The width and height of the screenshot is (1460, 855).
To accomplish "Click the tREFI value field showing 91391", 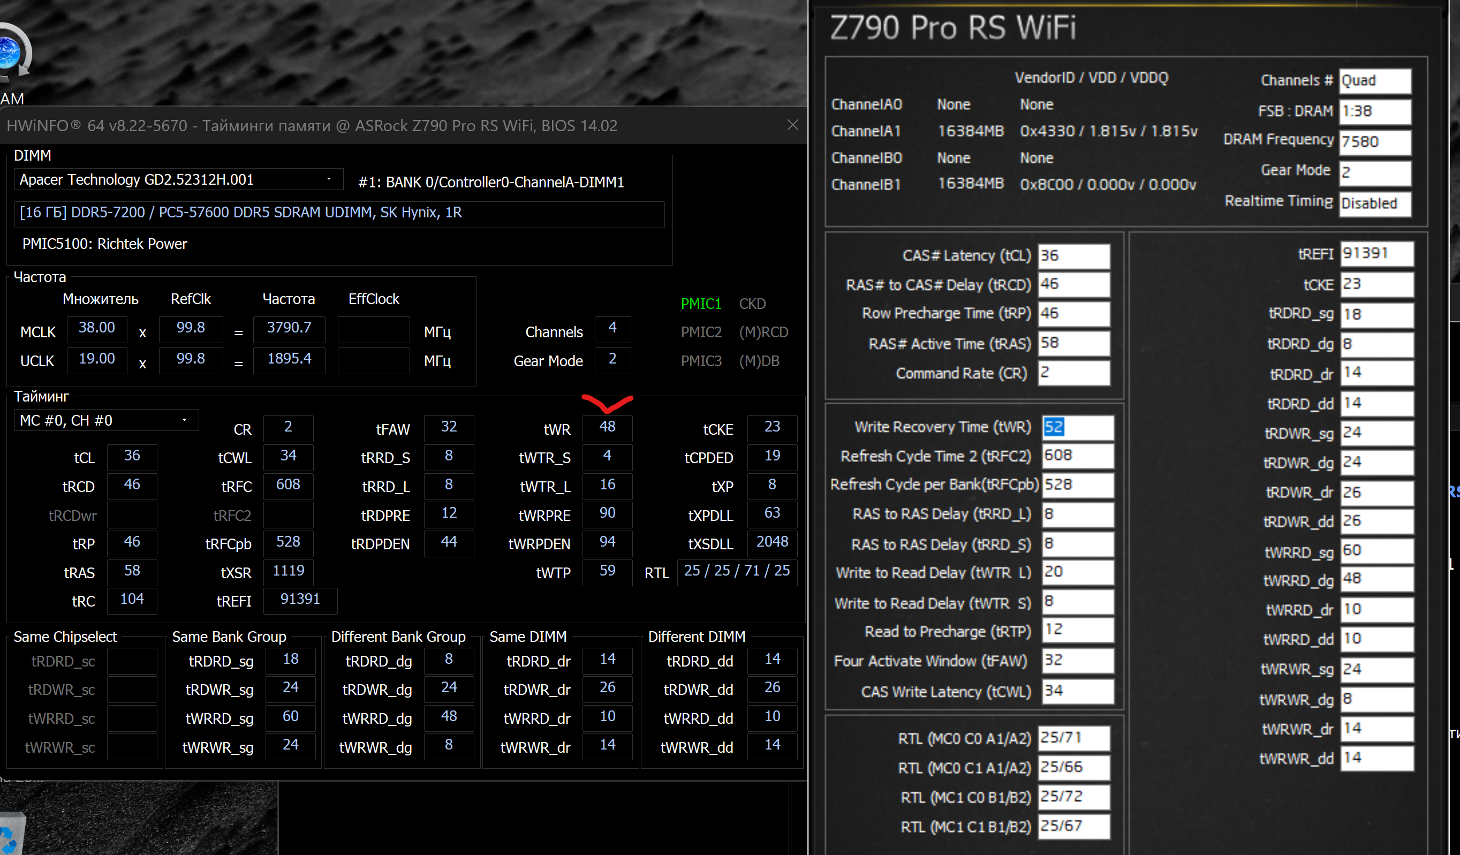I will pos(1376,254).
